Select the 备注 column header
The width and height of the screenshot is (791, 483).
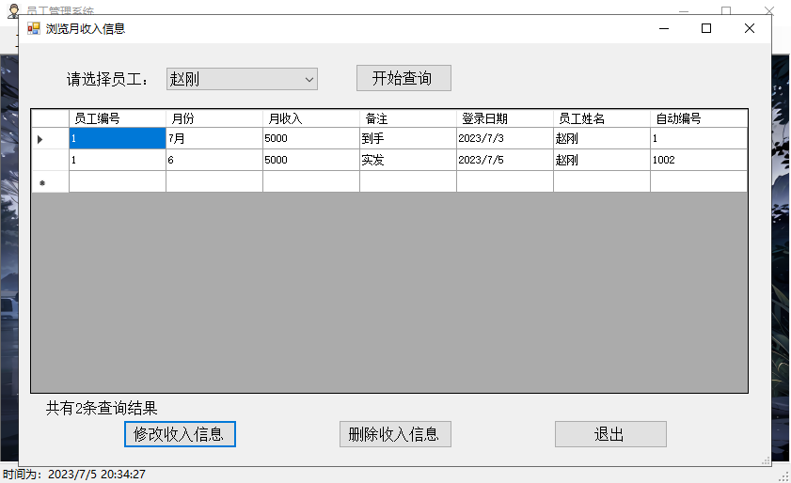(x=408, y=118)
